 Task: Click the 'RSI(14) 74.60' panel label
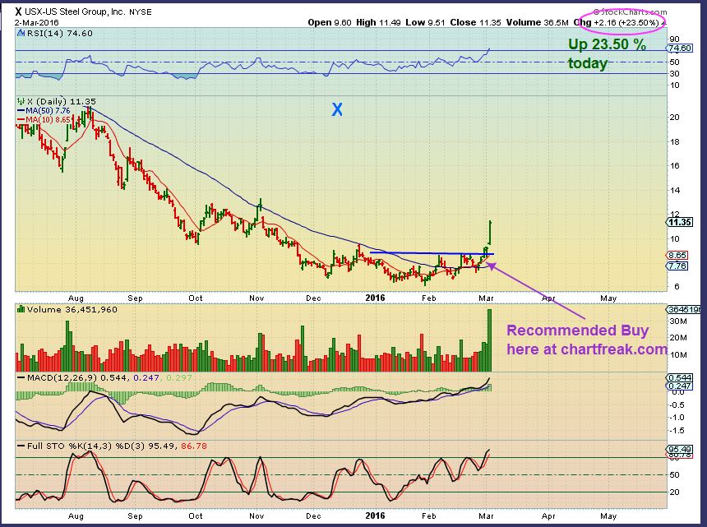pos(59,34)
